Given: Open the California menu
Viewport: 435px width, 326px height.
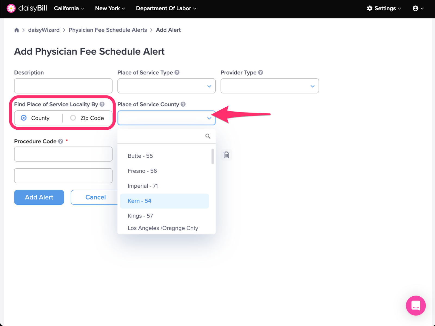Looking at the screenshot, I should (x=69, y=8).
